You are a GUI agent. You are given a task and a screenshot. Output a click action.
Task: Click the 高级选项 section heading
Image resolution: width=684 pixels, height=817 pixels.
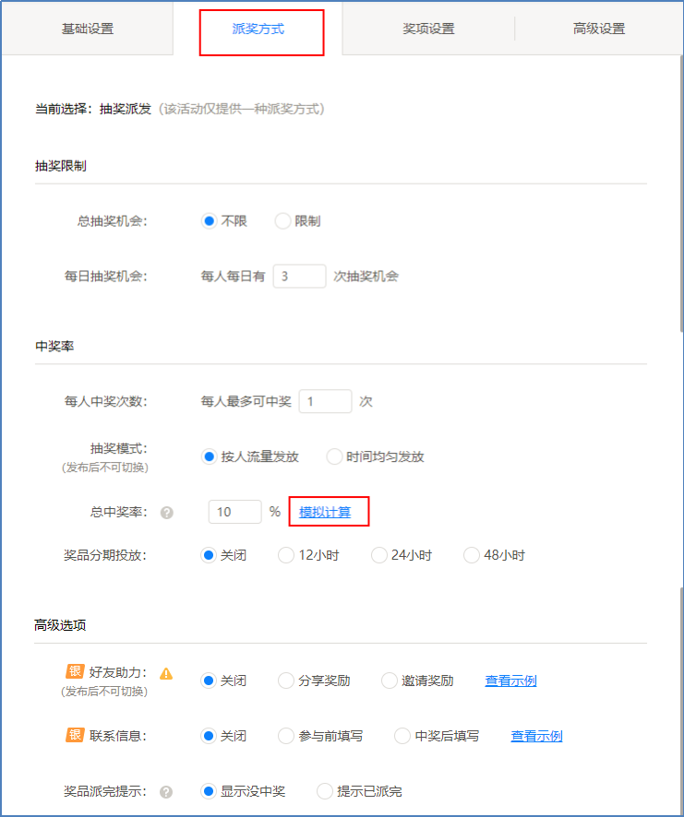coord(60,624)
